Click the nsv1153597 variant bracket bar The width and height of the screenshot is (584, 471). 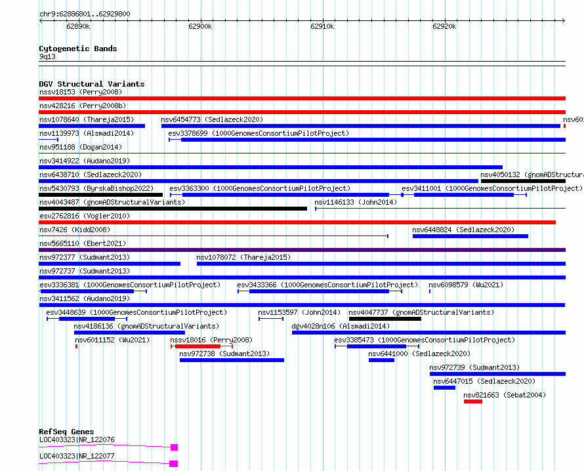271,319
